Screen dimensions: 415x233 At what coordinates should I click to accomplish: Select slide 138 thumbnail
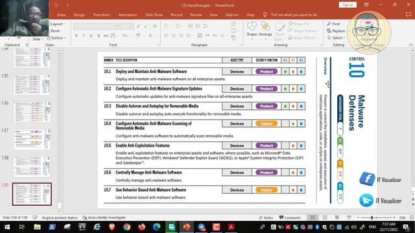pos(32,166)
